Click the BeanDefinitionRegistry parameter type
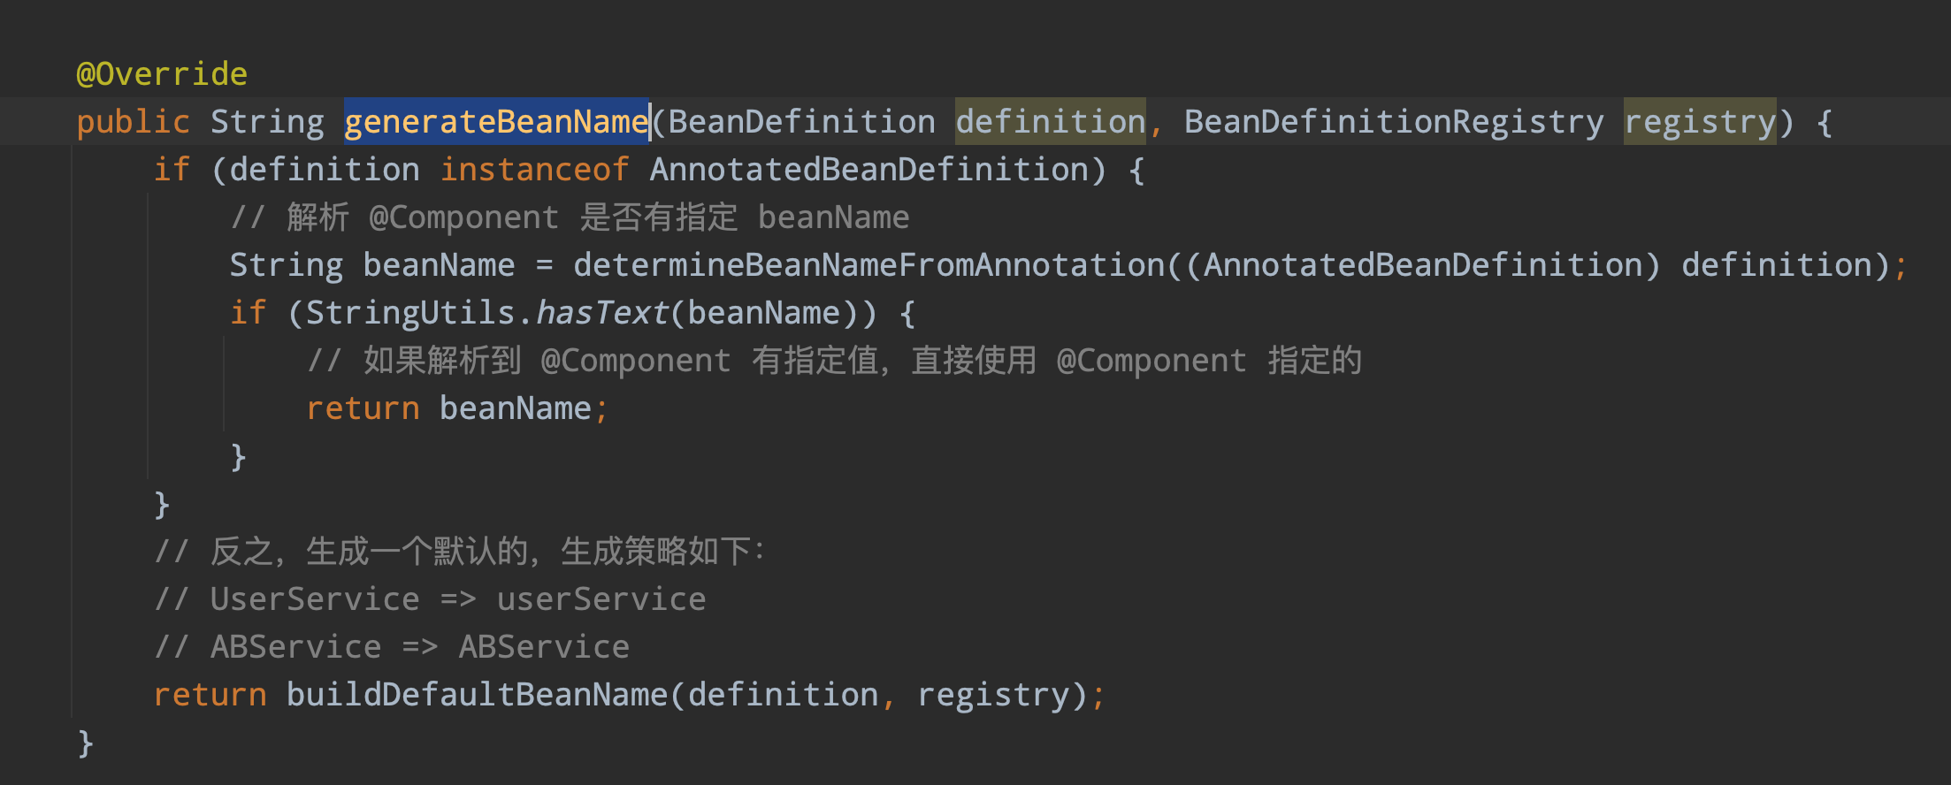 coord(1393,122)
